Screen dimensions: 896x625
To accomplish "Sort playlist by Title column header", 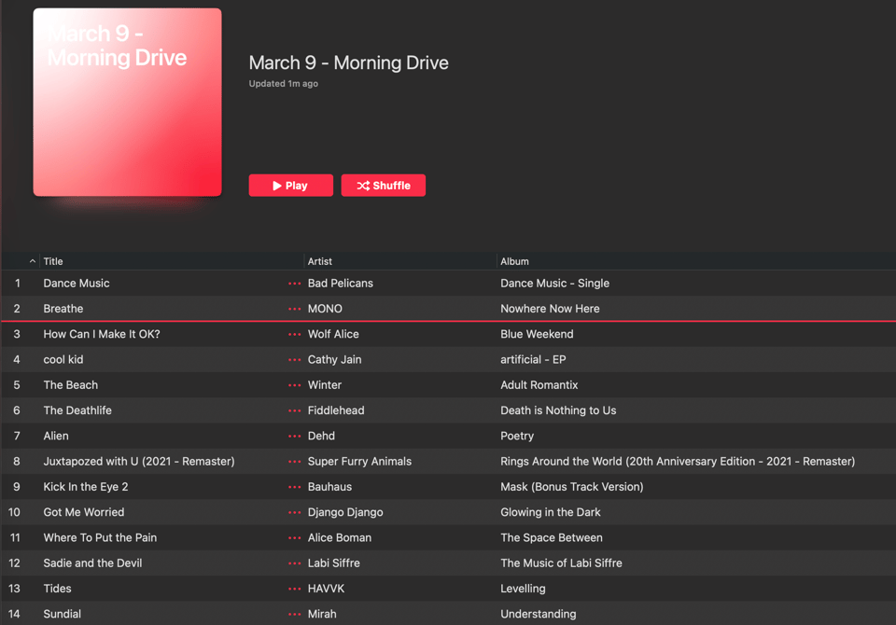I will click(53, 262).
